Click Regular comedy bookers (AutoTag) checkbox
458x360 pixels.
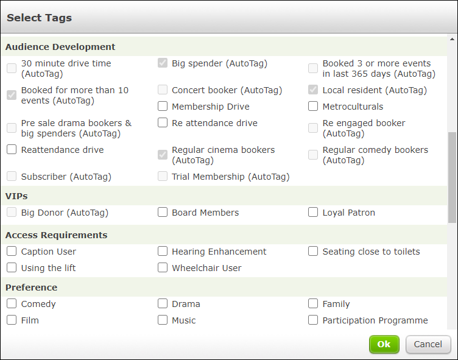313,155
